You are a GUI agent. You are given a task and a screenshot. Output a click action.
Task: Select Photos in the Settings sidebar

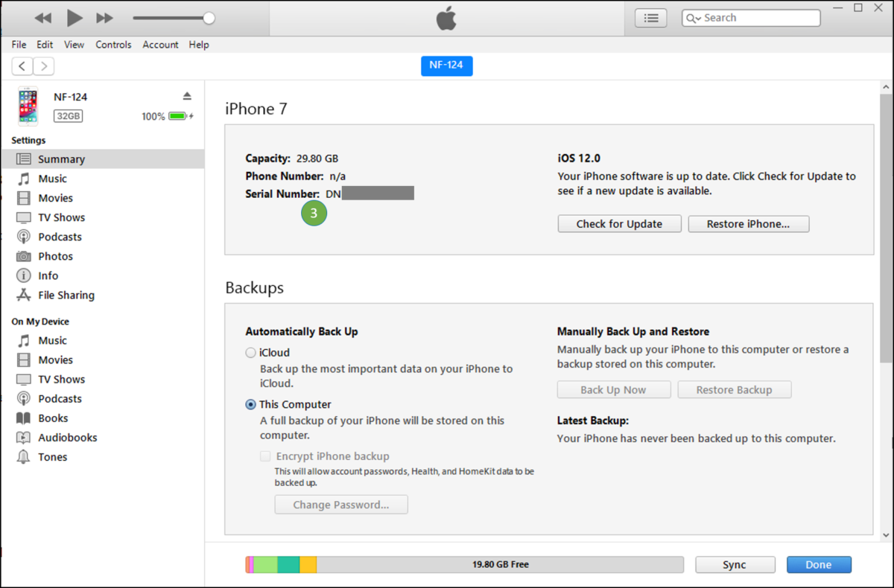tap(54, 256)
